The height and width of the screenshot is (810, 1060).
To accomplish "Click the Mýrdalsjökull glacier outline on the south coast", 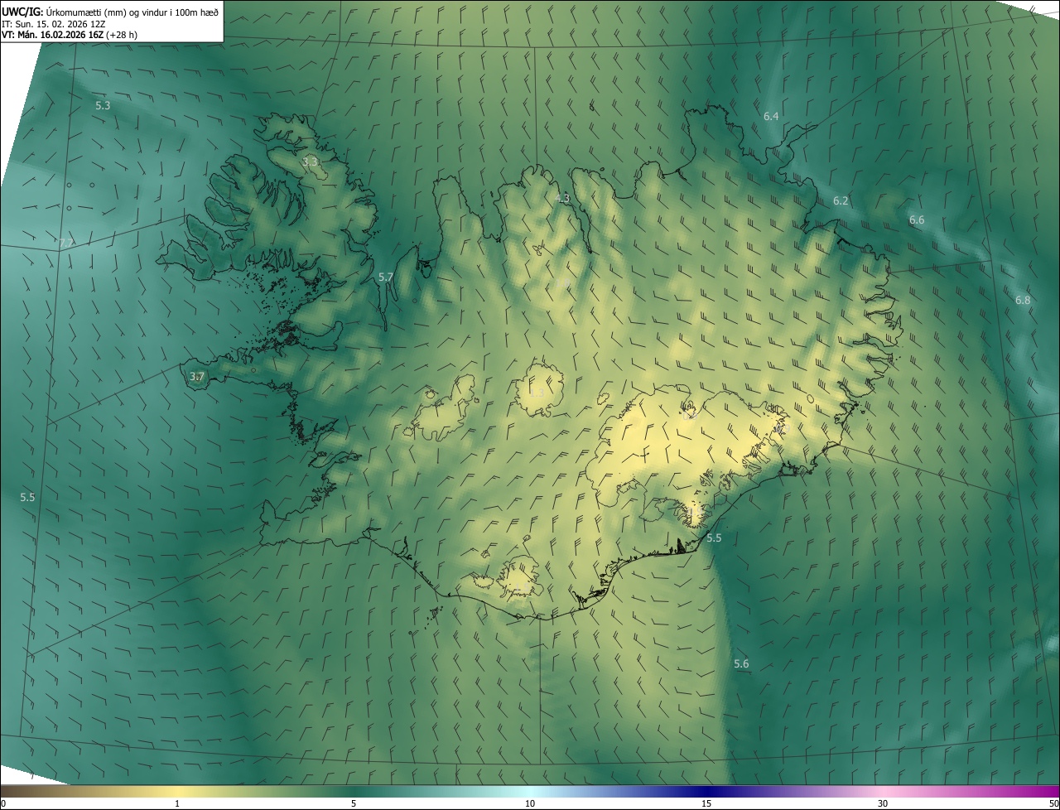I will [520, 577].
